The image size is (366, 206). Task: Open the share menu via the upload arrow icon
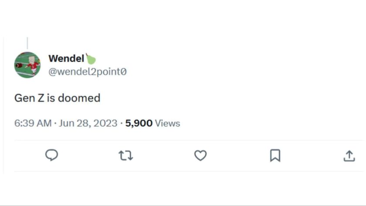[x=349, y=155]
